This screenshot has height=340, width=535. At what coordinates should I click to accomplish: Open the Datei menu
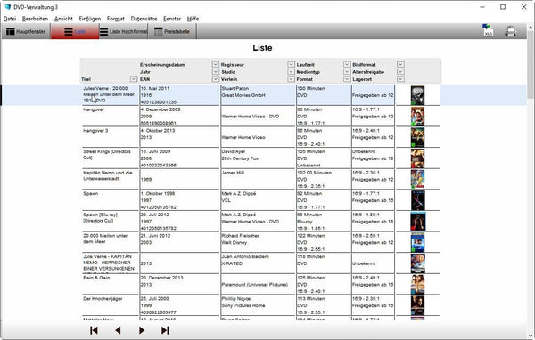click(x=10, y=19)
